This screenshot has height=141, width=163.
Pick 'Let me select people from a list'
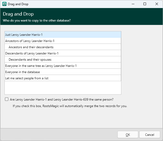tap(63, 78)
